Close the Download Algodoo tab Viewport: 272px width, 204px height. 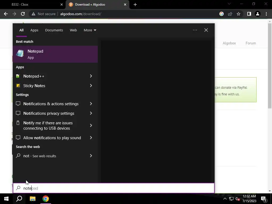point(125,5)
